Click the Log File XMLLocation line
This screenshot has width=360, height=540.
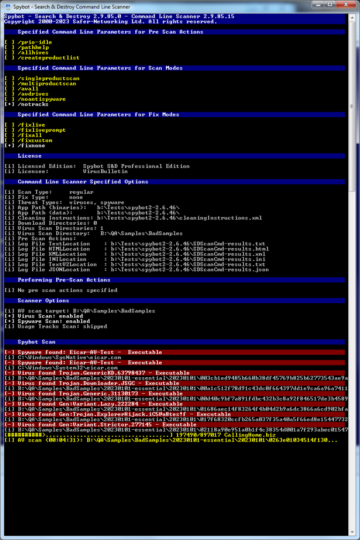click(x=135, y=254)
